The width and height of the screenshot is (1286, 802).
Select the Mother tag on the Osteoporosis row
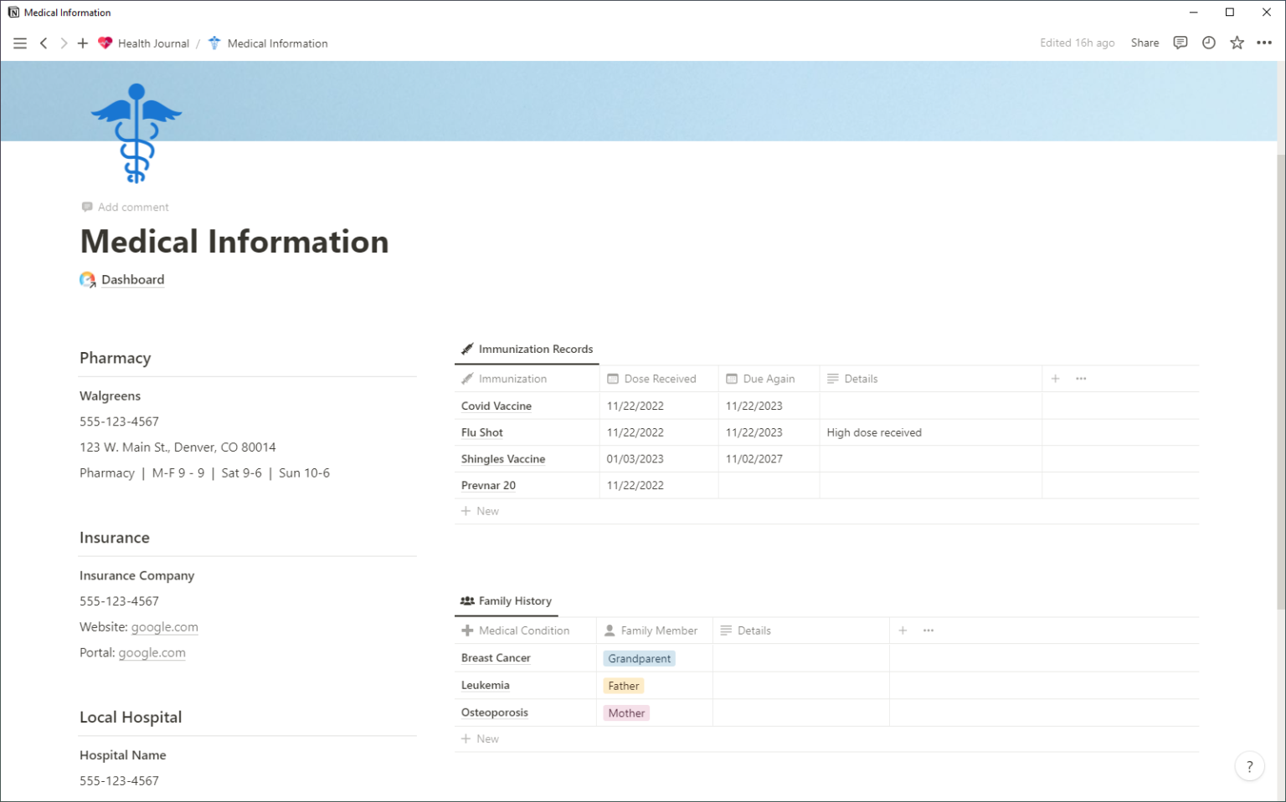point(625,713)
